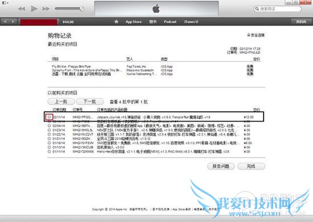Click the NBA梦之队 order description

167,130
